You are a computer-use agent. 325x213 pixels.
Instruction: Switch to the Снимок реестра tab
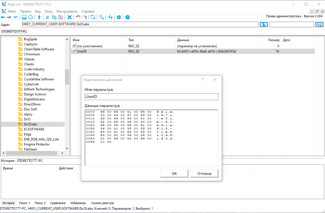coord(102,203)
